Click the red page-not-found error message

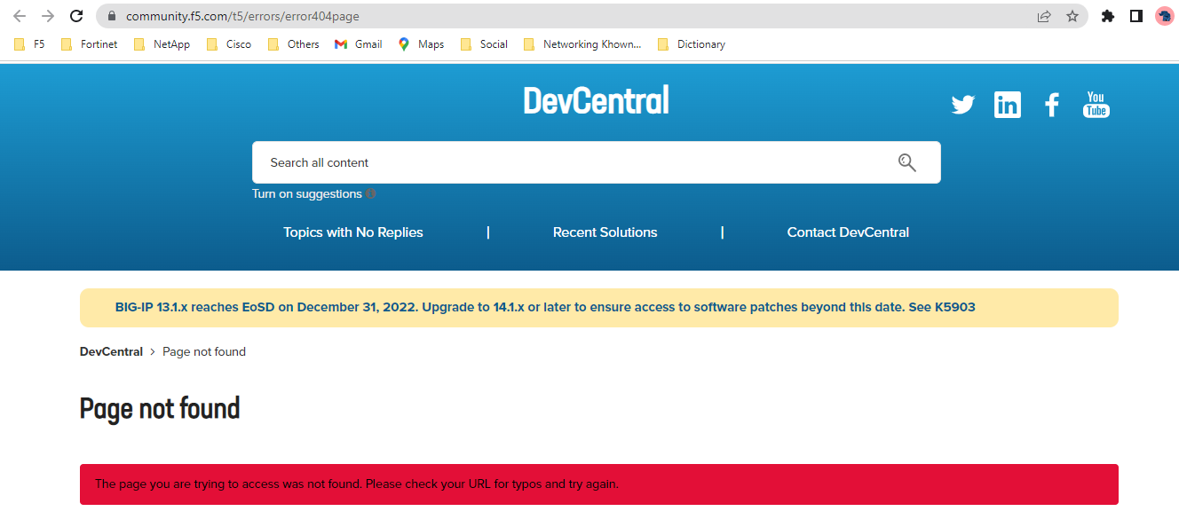click(599, 484)
